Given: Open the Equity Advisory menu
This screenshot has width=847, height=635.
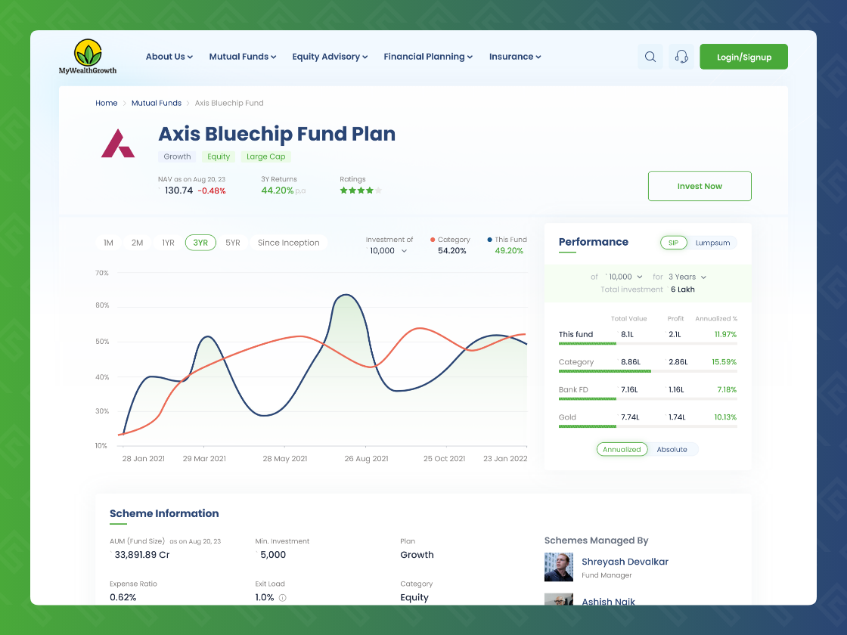Looking at the screenshot, I should [330, 57].
